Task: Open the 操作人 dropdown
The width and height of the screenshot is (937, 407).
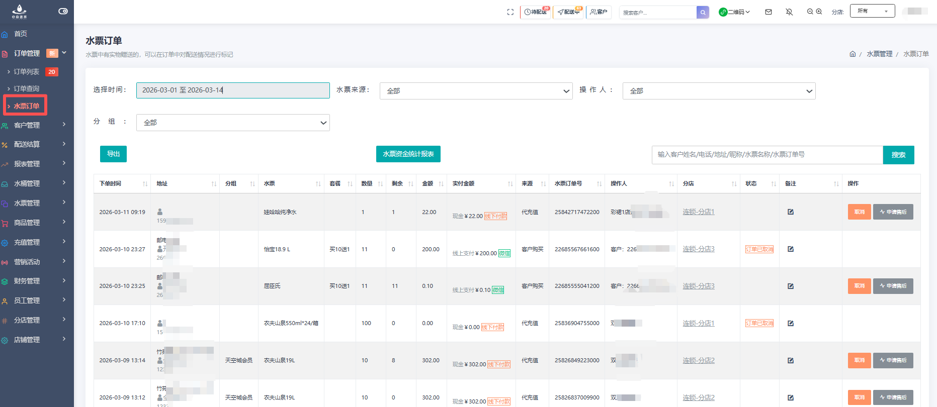Action: point(719,91)
